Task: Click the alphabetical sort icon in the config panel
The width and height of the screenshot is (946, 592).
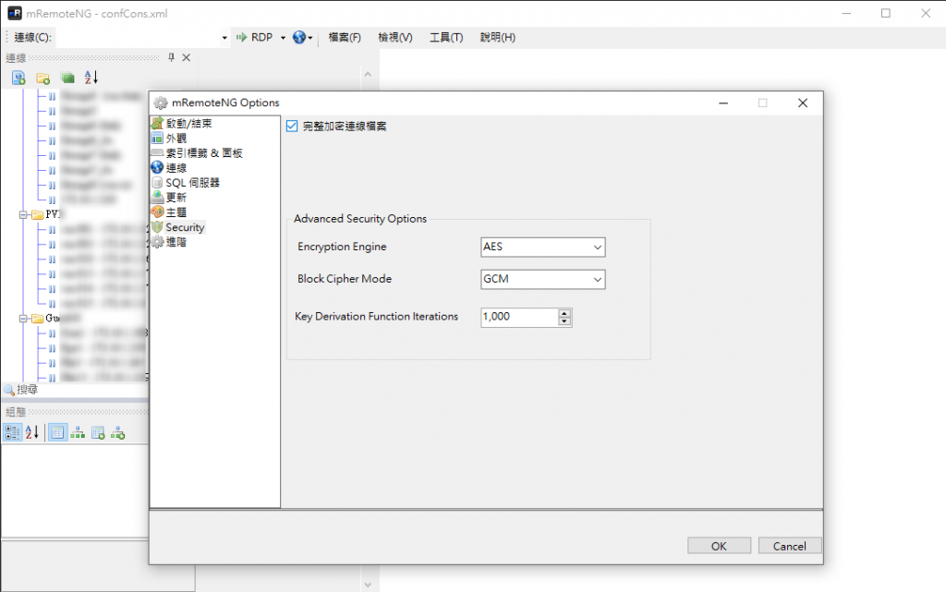Action: [x=32, y=432]
